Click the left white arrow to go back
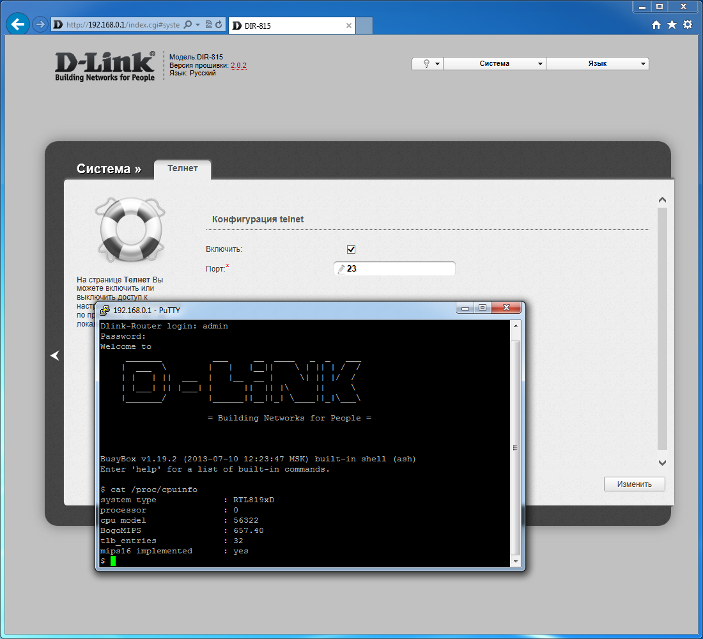 click(55, 355)
